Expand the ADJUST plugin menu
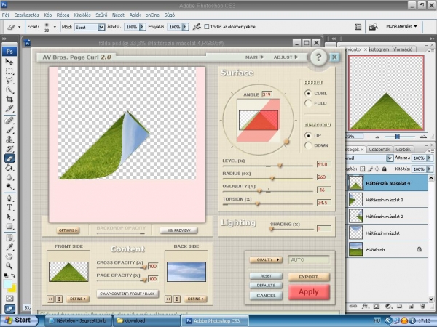This screenshot has height=327, width=437. [x=286, y=57]
